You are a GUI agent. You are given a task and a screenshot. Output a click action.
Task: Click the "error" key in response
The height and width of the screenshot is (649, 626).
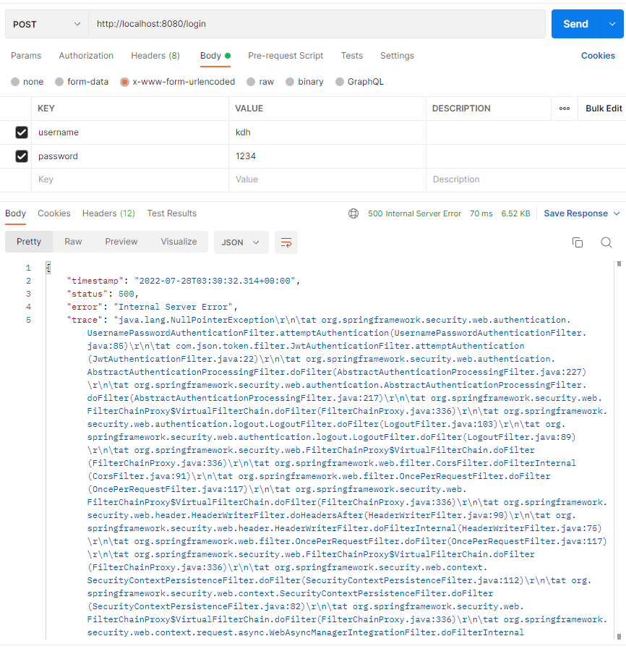click(85, 307)
